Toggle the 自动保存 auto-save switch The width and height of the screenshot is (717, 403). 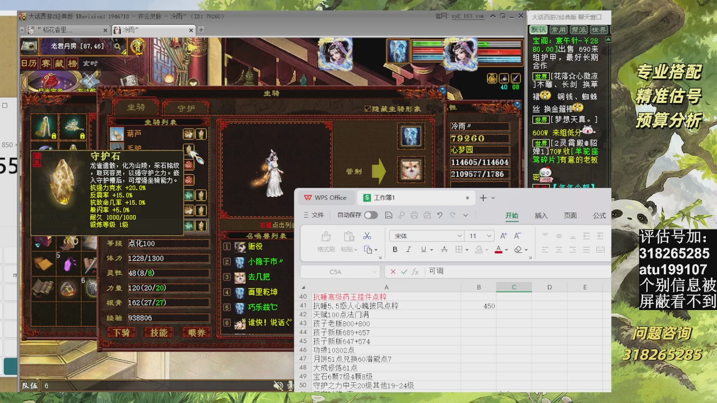click(371, 215)
